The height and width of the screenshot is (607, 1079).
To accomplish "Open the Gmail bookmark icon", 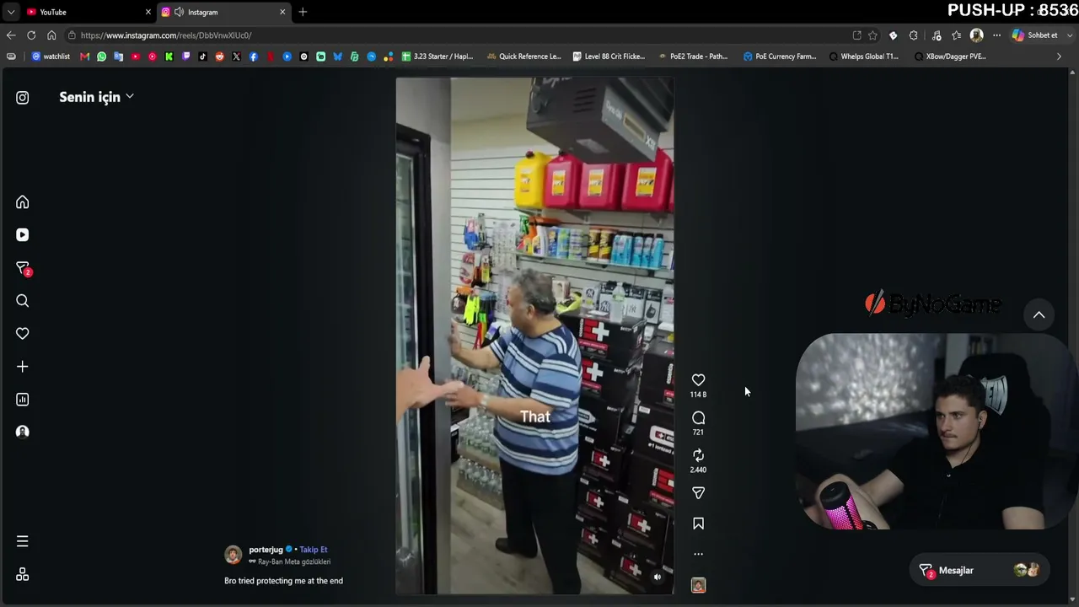I will pos(84,56).
